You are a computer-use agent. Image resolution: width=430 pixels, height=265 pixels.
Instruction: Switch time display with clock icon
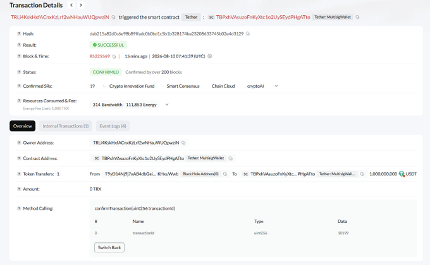(209, 56)
